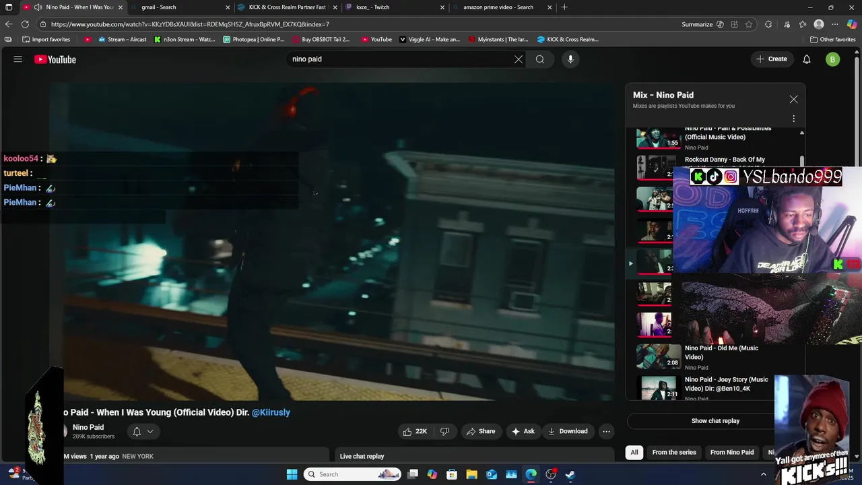Image resolution: width=862 pixels, height=485 pixels.
Task: Select the 'From the series' chip
Action: tap(674, 452)
